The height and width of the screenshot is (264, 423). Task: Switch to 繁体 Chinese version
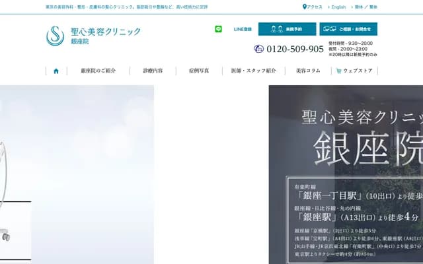pyautogui.click(x=373, y=7)
